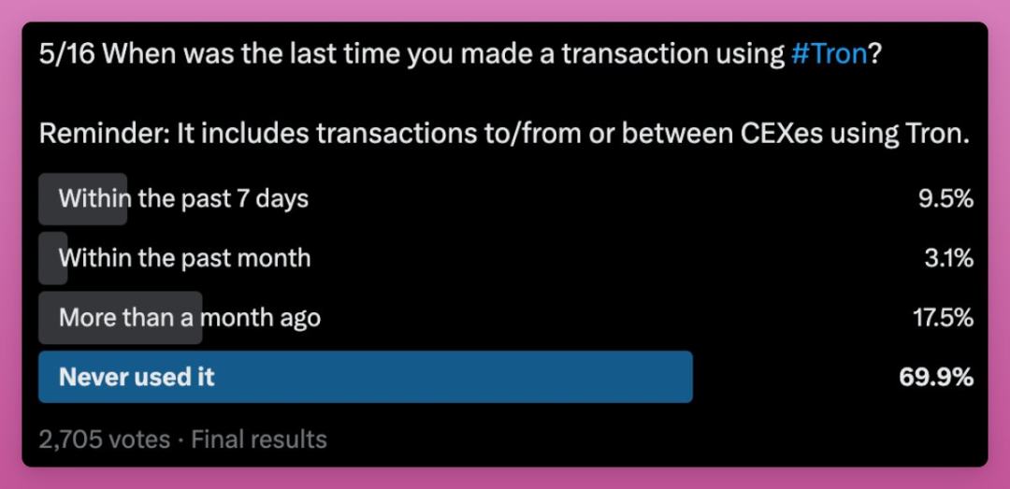This screenshot has height=489, width=1010.
Task: Click the 9.5% result value
Action: click(945, 198)
